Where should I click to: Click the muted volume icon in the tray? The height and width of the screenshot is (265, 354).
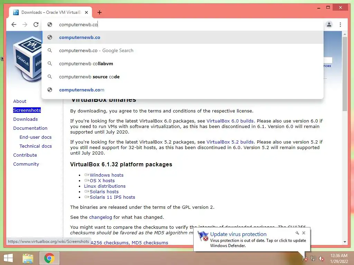(x=322, y=258)
